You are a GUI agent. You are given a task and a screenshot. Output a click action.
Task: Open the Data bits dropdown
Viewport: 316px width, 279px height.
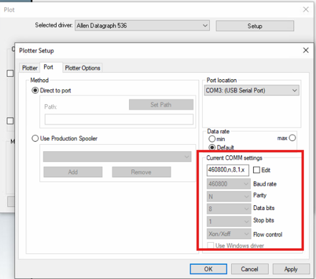229,209
